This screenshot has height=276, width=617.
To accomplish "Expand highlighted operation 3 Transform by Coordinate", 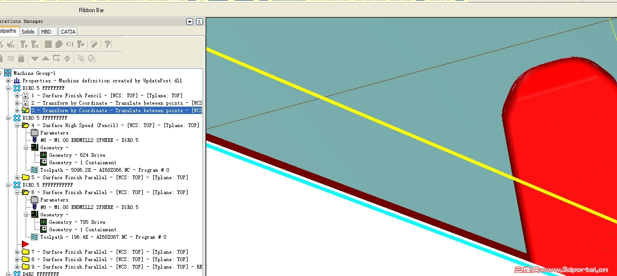I will click(17, 110).
